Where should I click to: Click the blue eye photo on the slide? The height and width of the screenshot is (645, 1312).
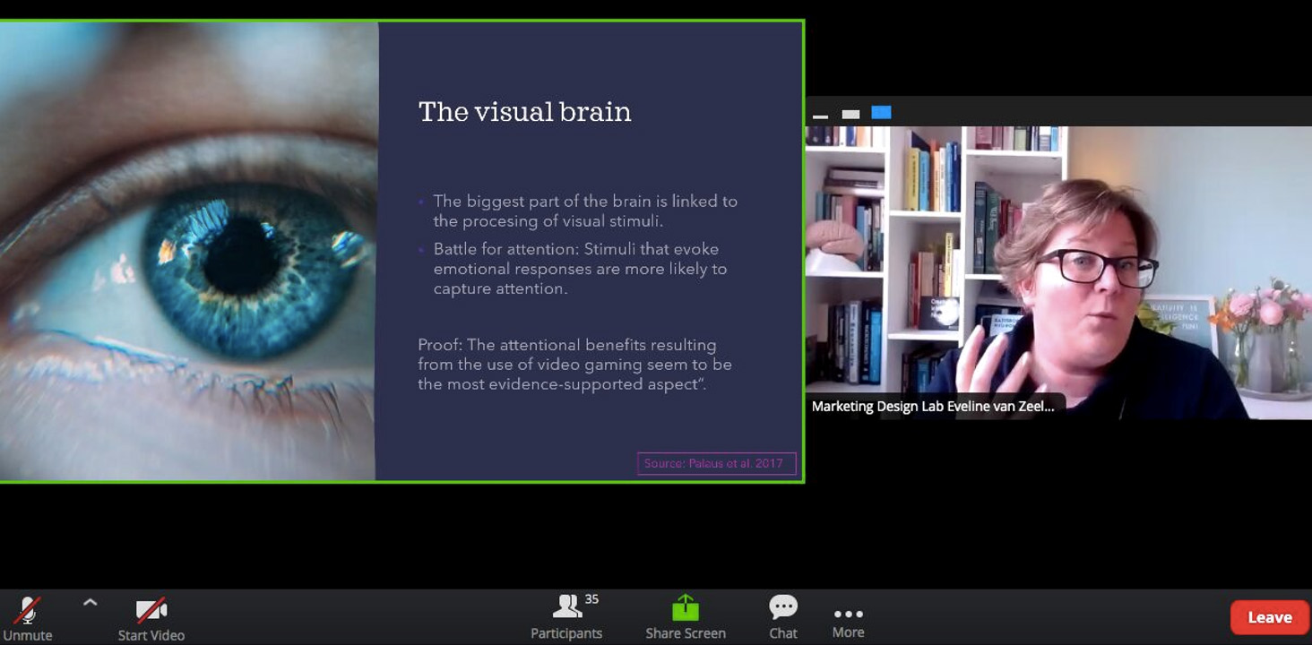tap(188, 251)
